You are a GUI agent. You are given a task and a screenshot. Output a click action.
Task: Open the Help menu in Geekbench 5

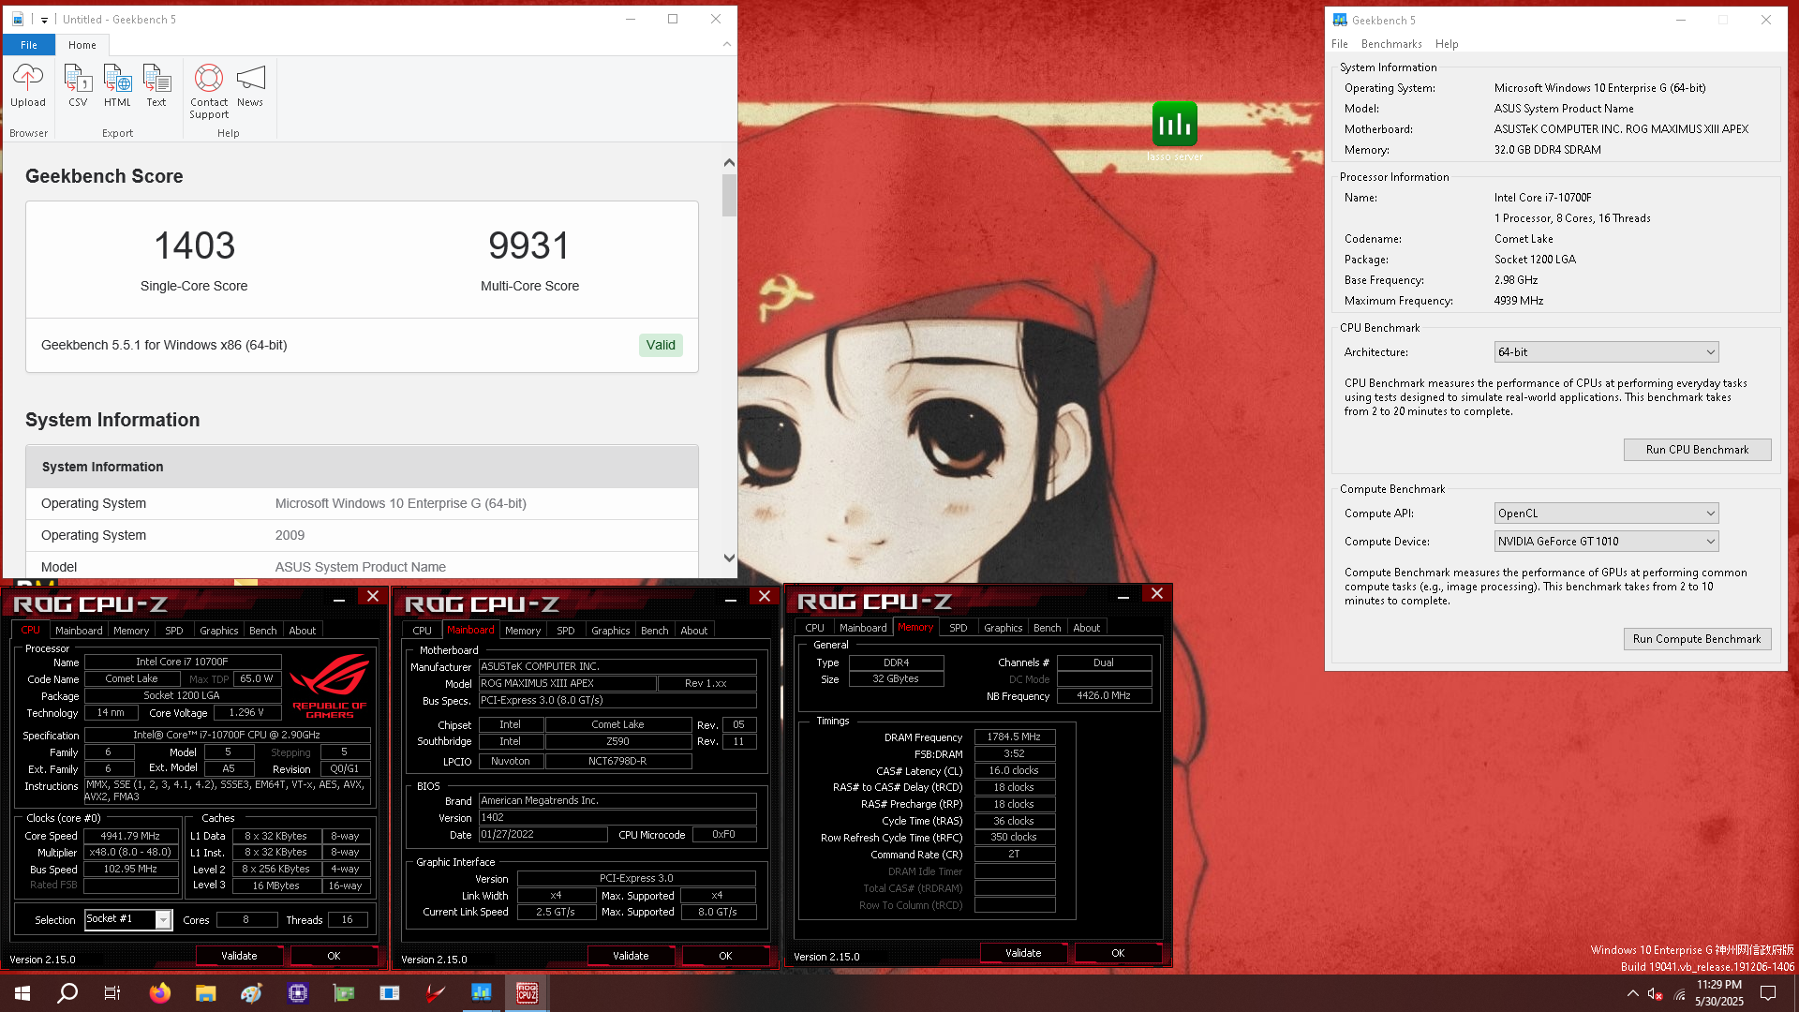click(1447, 44)
